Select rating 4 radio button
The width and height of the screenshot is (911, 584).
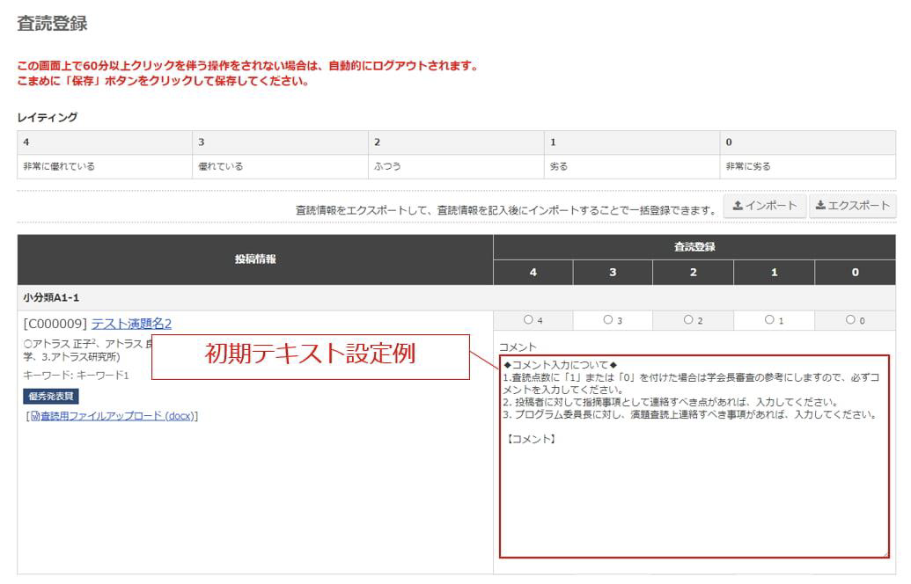528,320
